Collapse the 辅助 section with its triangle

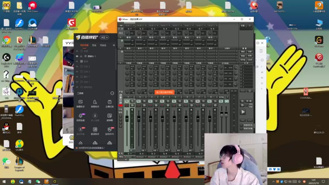120,37
